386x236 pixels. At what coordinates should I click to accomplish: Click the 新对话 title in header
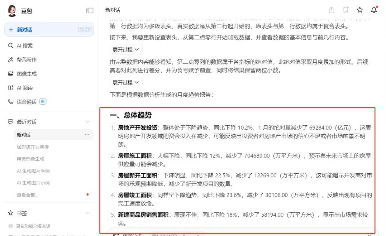point(113,10)
